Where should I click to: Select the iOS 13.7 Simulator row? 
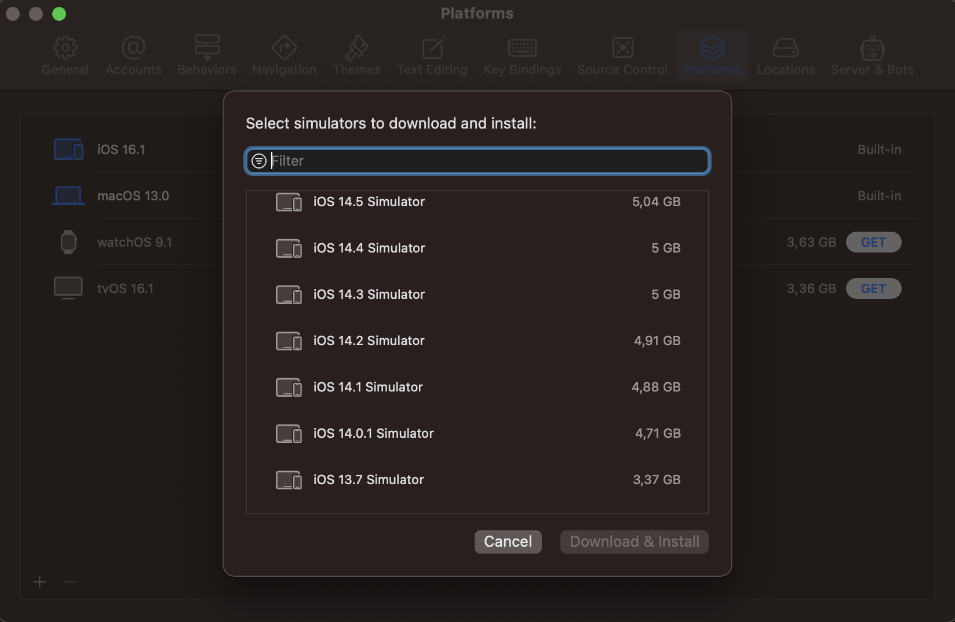pos(477,480)
